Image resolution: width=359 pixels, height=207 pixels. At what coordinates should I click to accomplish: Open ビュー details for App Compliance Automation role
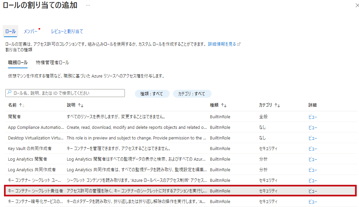[313, 128]
